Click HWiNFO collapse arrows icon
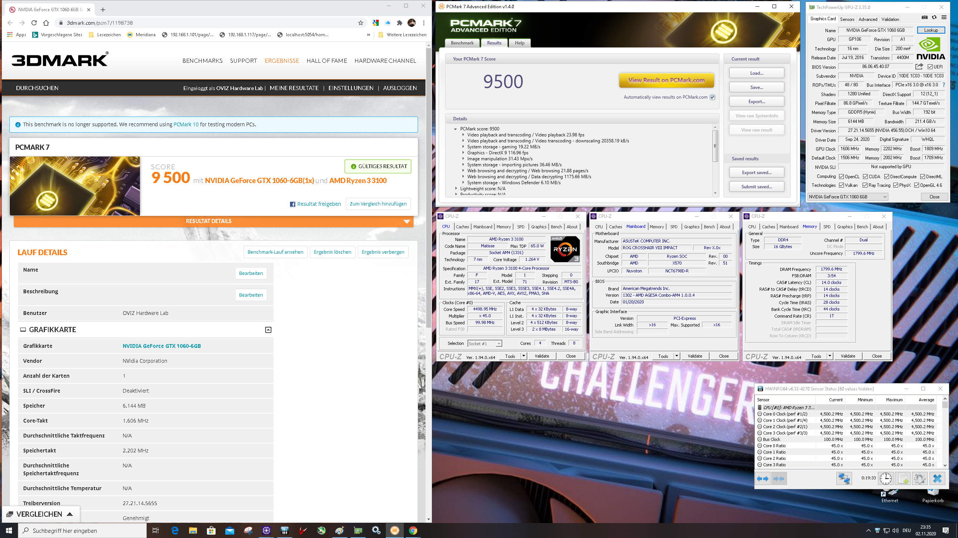The image size is (958, 538). click(x=779, y=479)
